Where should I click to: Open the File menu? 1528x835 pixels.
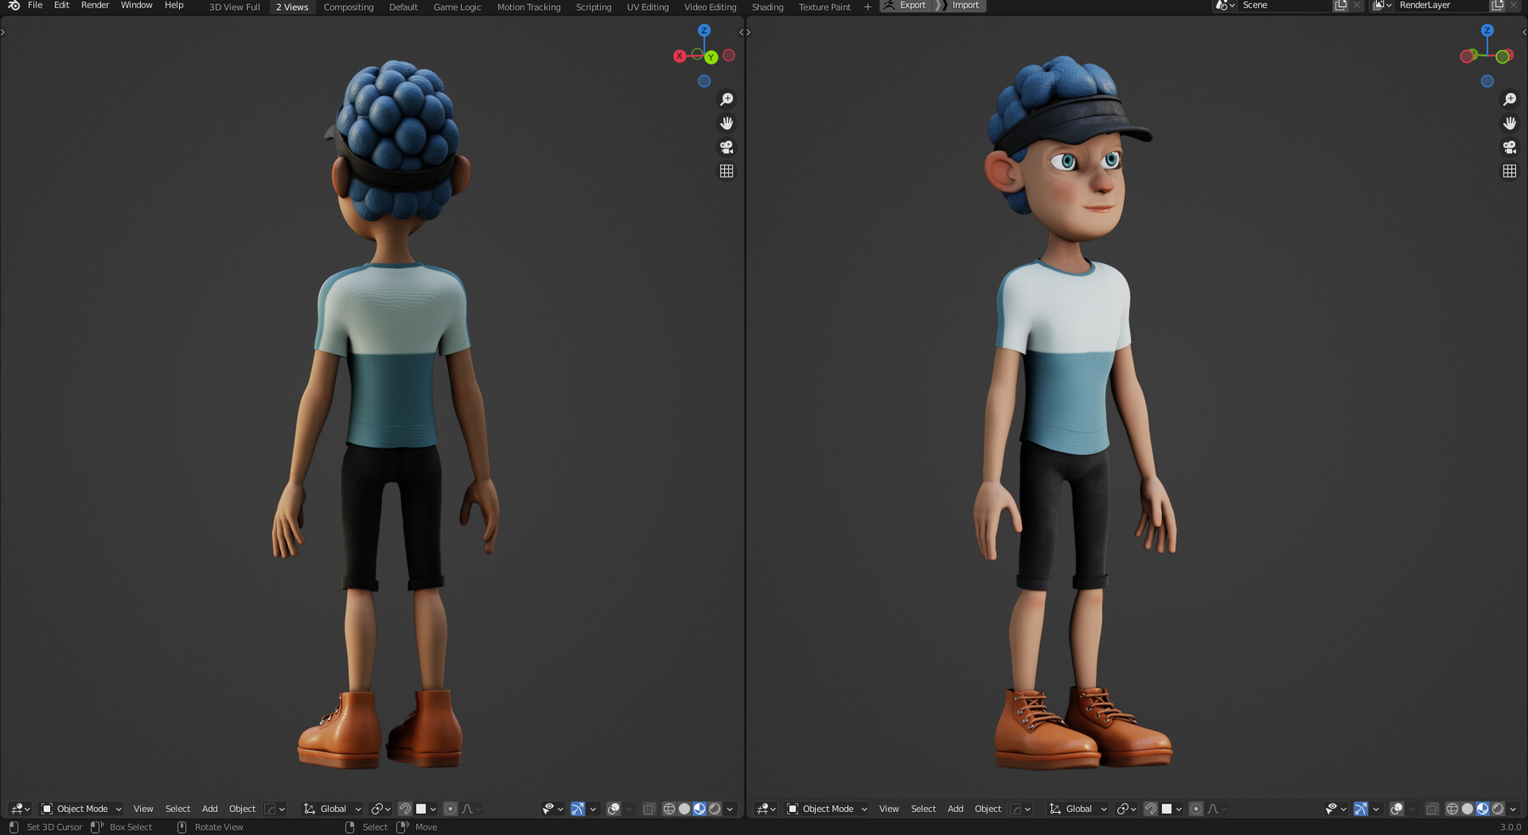35,5
